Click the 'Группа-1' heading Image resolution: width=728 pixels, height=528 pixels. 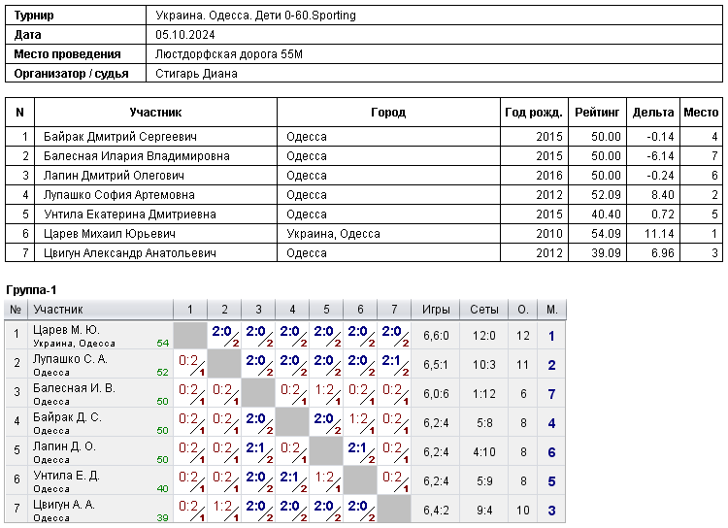point(31,290)
